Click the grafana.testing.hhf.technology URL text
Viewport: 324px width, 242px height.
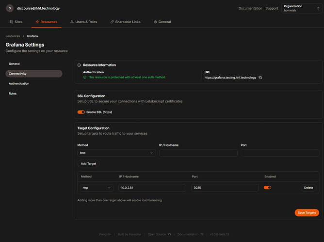coord(230,78)
